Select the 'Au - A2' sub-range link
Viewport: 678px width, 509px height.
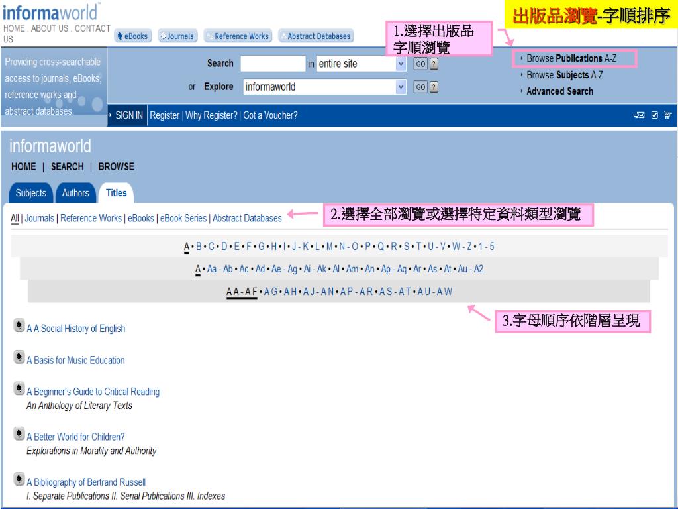coord(471,269)
